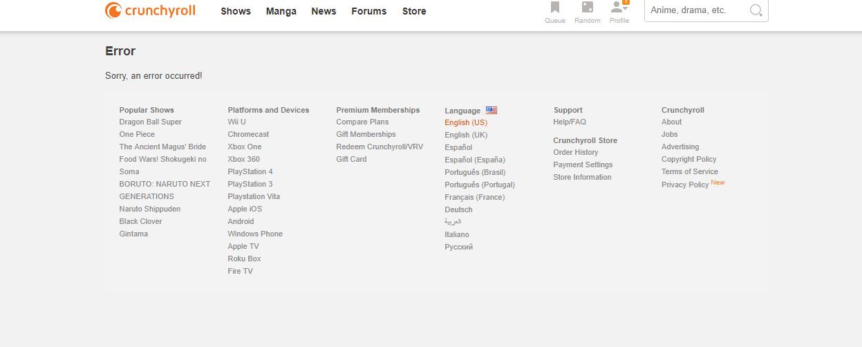The width and height of the screenshot is (862, 347).
Task: Open the Advertising link
Action: 680,147
